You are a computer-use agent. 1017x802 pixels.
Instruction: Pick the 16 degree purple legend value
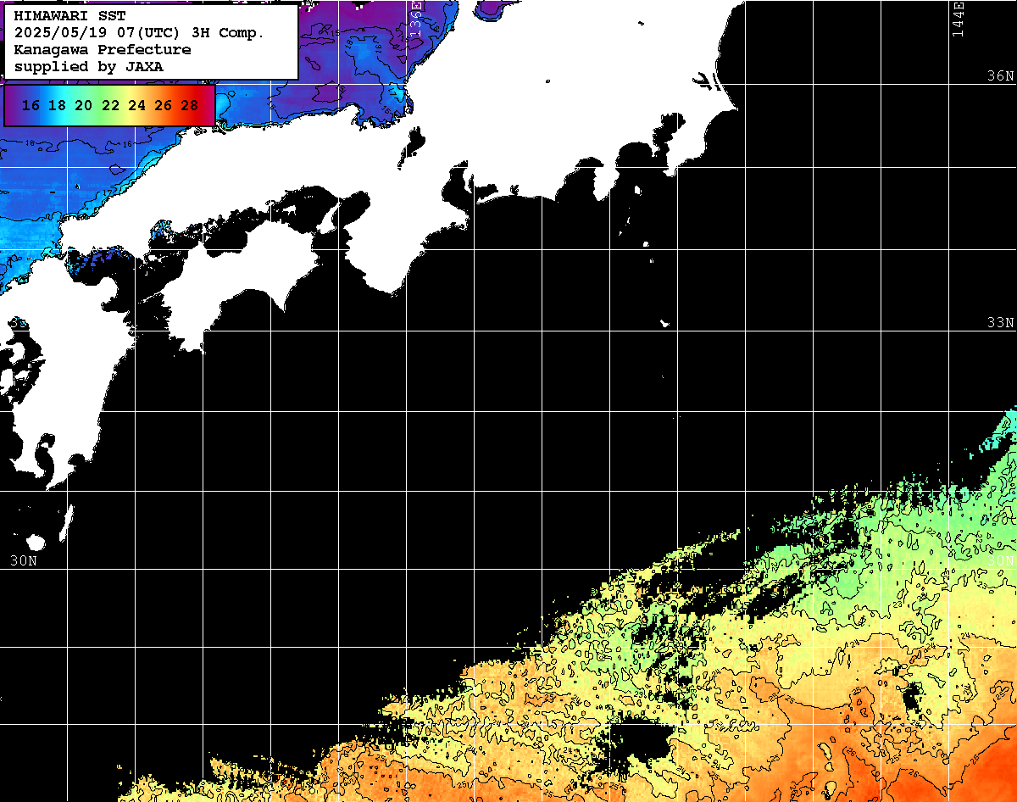coord(31,106)
